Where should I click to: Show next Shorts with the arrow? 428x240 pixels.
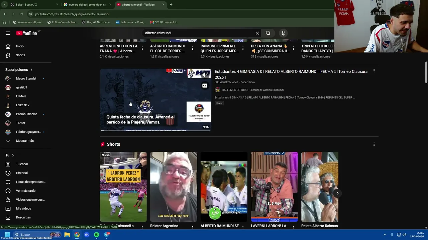pos(337,193)
